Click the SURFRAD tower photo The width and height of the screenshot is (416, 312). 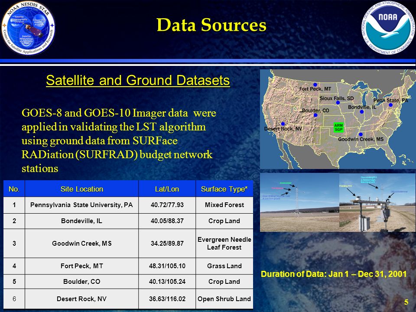click(299, 202)
